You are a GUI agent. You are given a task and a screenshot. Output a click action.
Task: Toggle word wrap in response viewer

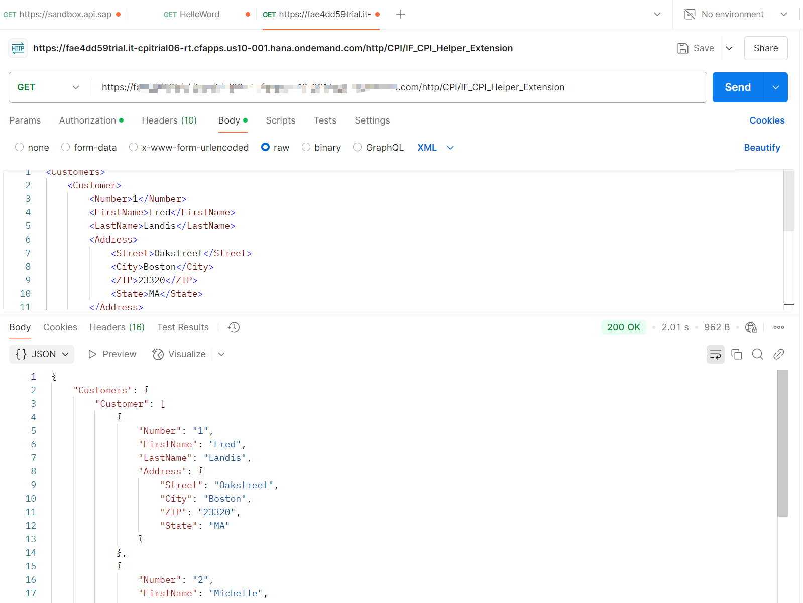[x=715, y=354]
